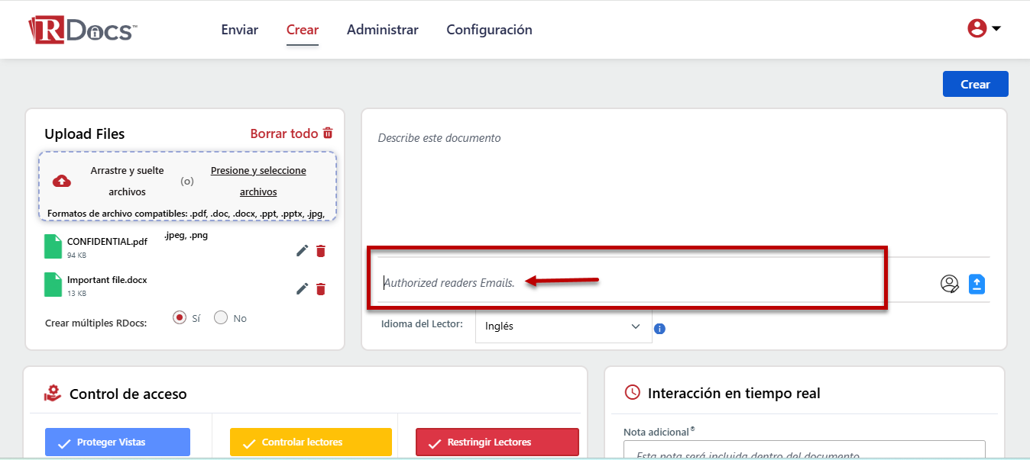Select No for Crear múltiples RDocs

221,318
